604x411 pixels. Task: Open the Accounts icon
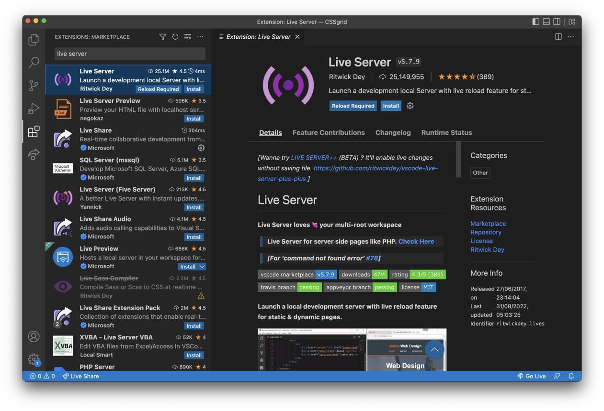coord(34,336)
